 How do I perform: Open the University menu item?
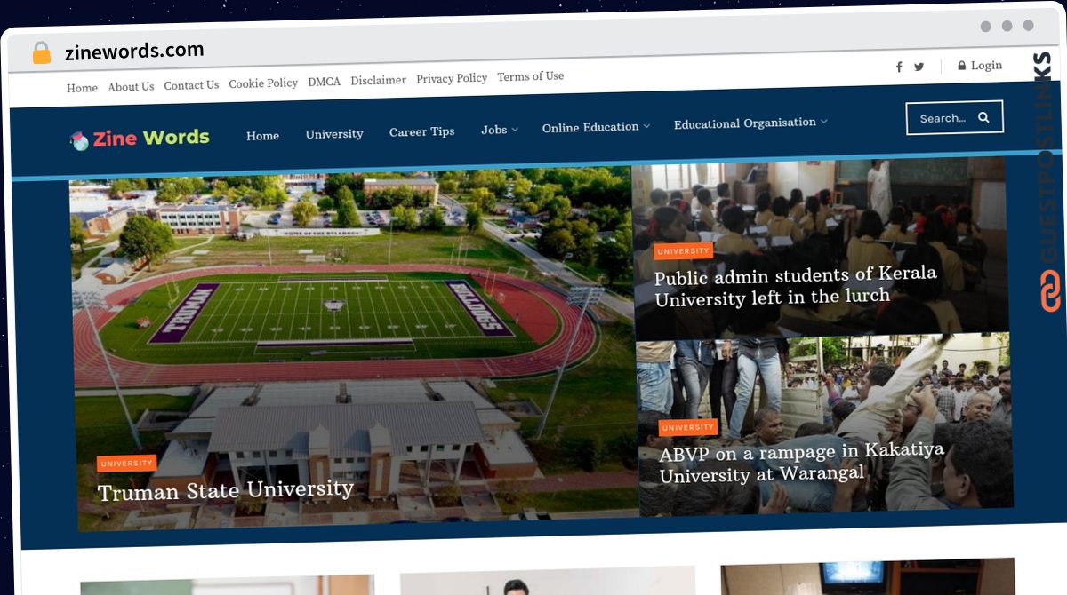[x=334, y=134]
